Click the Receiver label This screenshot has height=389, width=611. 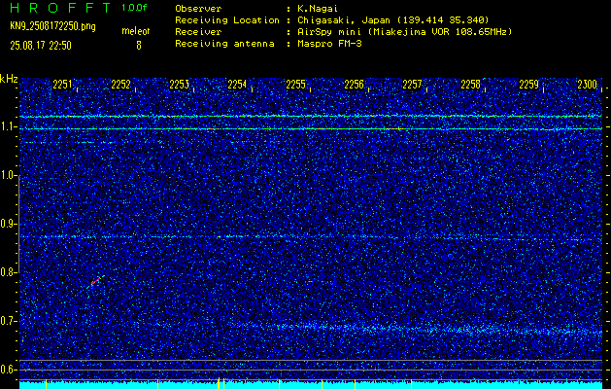198,31
